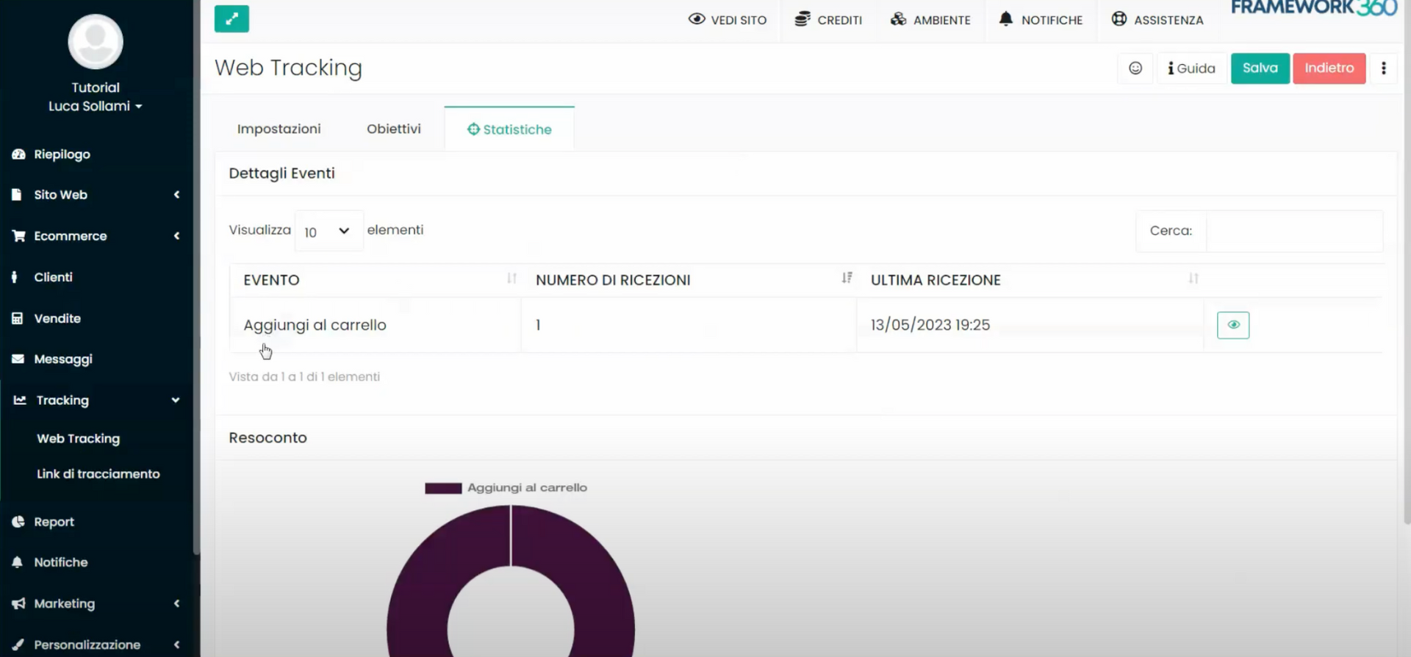The width and height of the screenshot is (1411, 657).
Task: Select the Statistiche tab
Action: click(x=509, y=129)
